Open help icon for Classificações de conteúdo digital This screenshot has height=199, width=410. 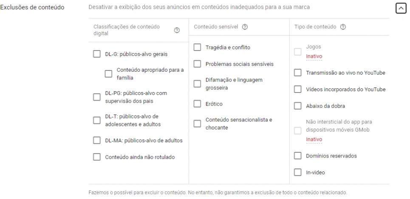pos(177,30)
